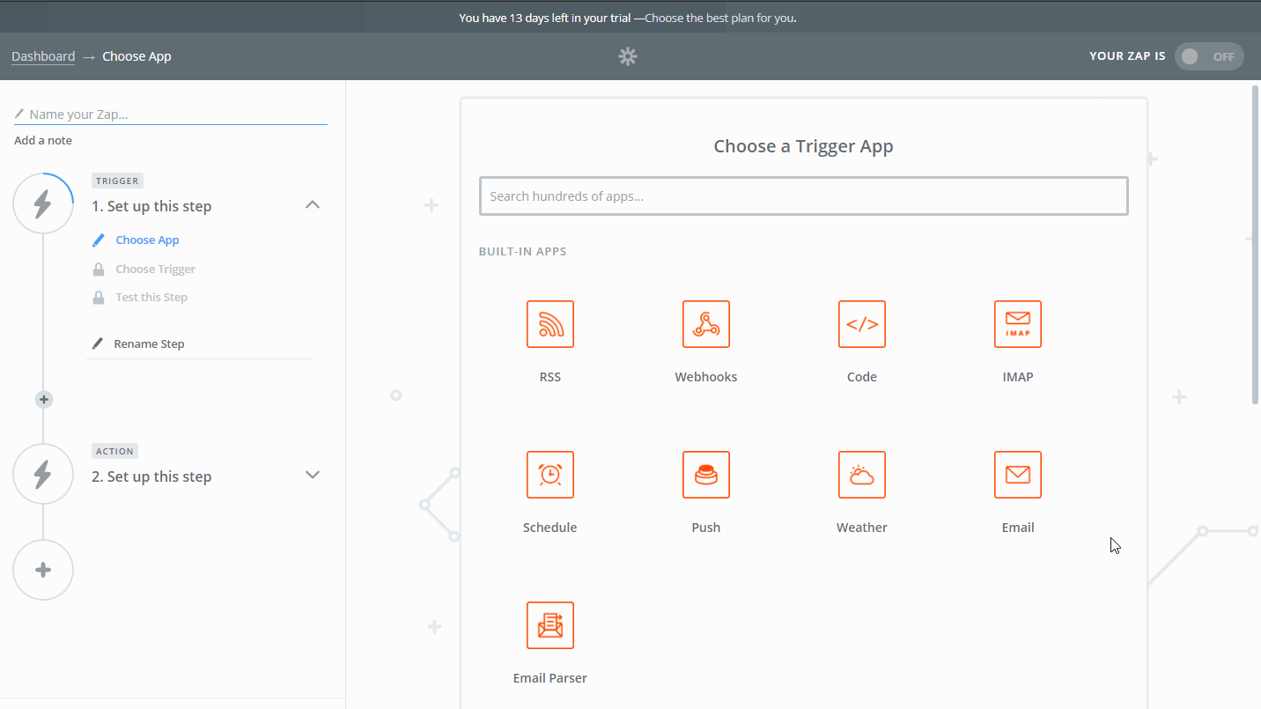Select the RSS trigger app icon
This screenshot has height=709, width=1261.
tap(550, 324)
